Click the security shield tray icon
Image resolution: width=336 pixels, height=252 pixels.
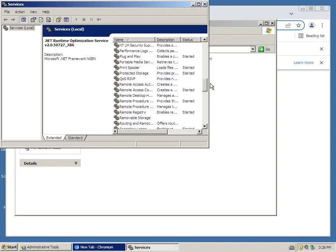click(301, 247)
